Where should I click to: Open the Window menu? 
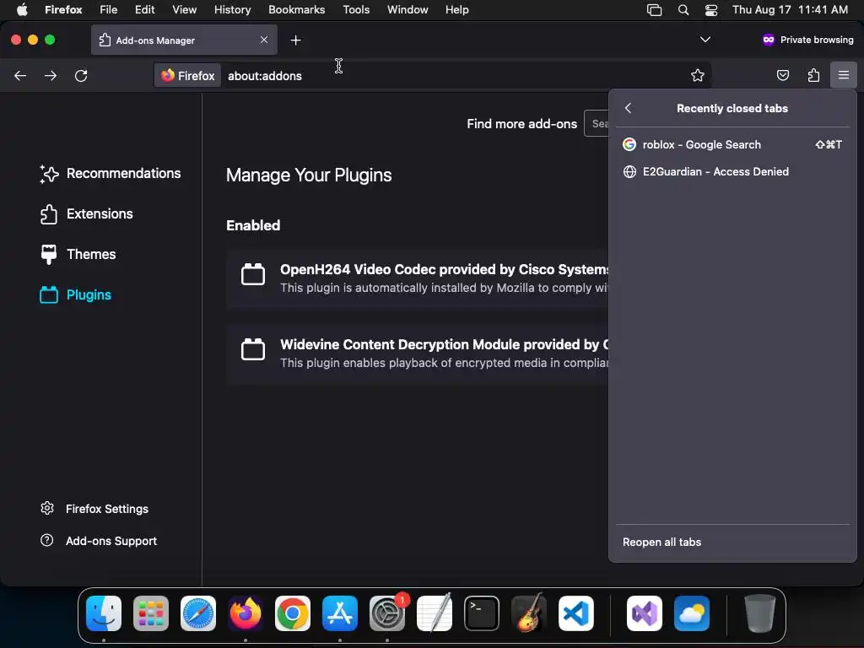pyautogui.click(x=408, y=9)
